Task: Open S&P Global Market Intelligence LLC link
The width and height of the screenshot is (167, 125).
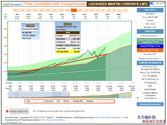Action: tap(110, 118)
